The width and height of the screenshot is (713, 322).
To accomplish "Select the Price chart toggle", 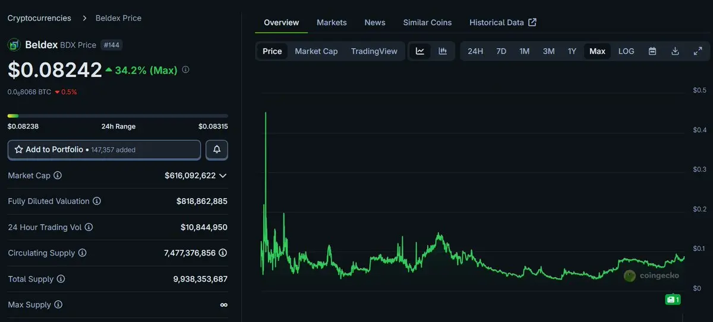I will pyautogui.click(x=272, y=51).
